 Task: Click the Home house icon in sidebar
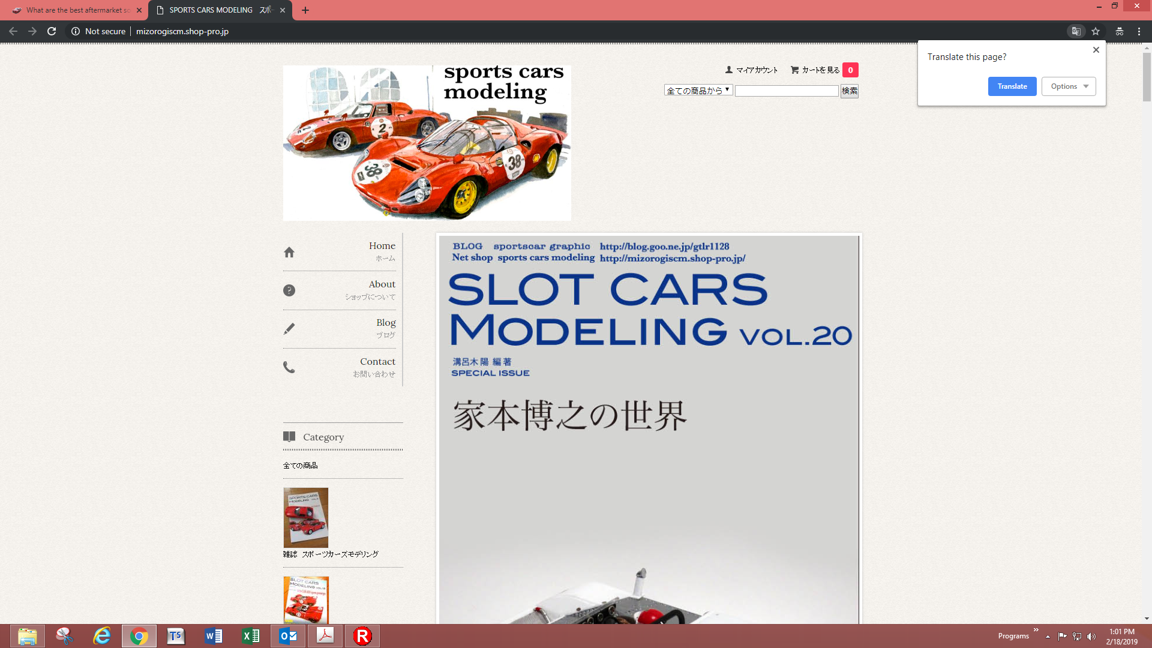(x=289, y=252)
